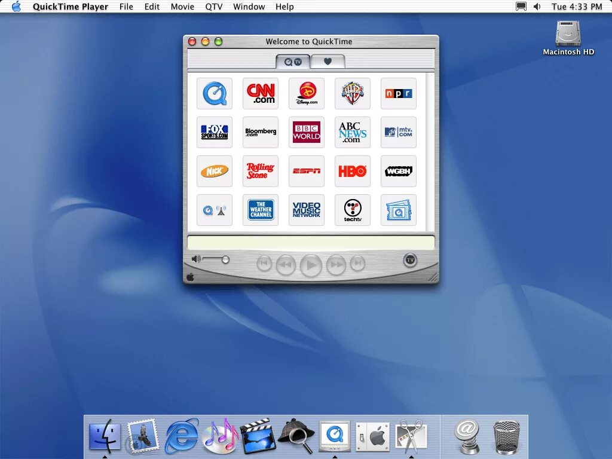Click the play button
Screen dimensions: 612x459
[x=311, y=265]
